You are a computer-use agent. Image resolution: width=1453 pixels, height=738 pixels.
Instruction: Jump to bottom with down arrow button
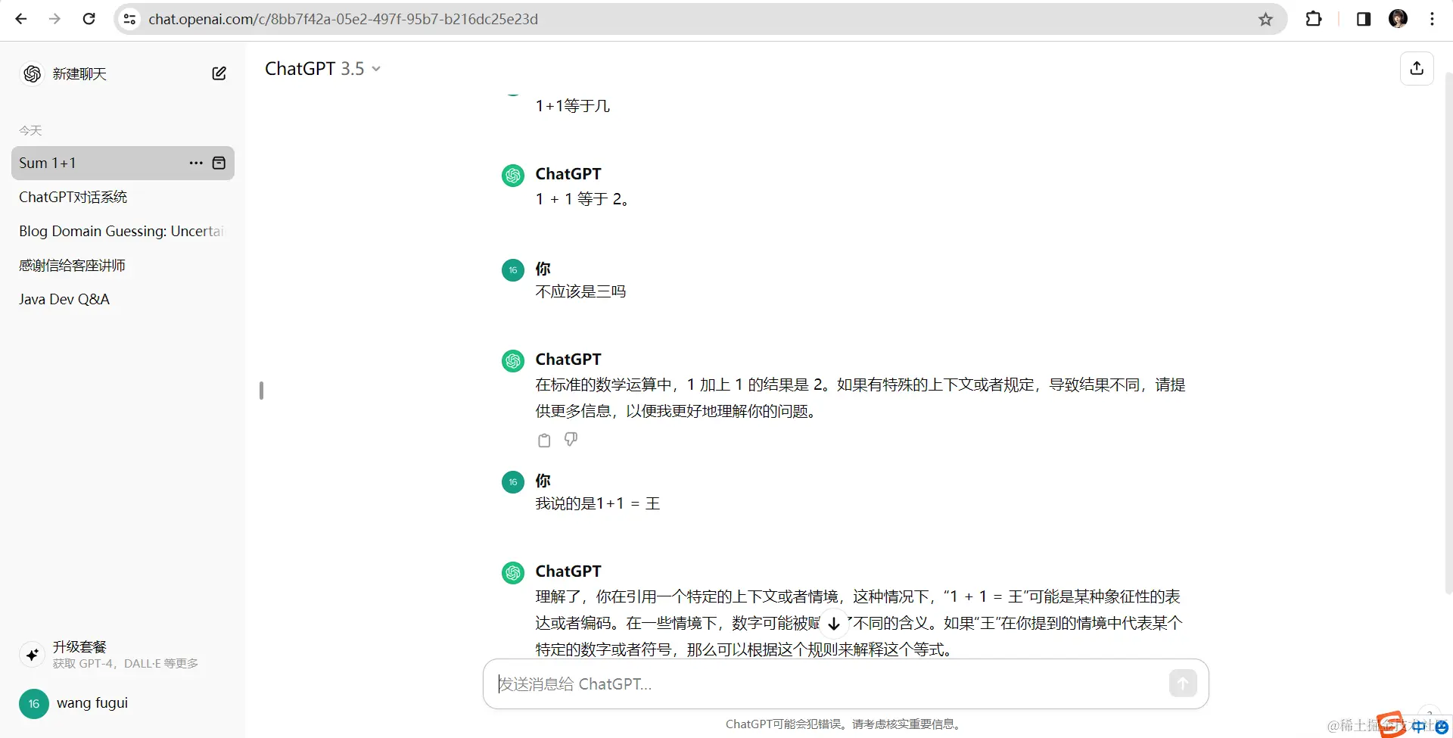(x=834, y=624)
